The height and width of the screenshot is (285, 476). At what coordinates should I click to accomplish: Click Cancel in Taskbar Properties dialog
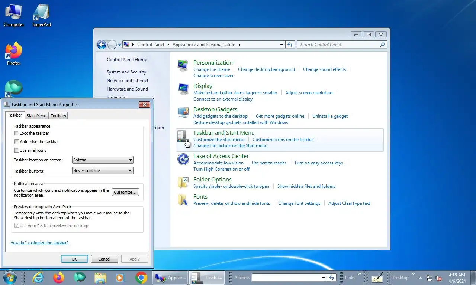pyautogui.click(x=104, y=259)
